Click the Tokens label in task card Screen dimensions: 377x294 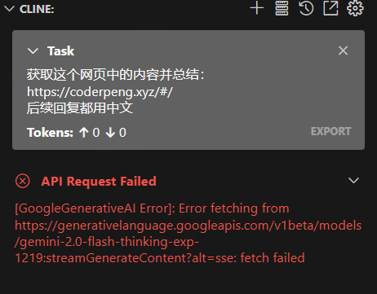[x=50, y=133]
